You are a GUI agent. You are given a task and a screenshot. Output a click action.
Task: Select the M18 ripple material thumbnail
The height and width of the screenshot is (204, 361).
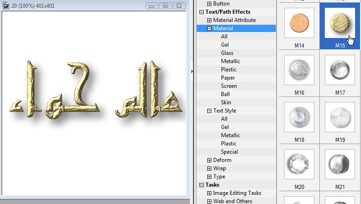tap(299, 117)
